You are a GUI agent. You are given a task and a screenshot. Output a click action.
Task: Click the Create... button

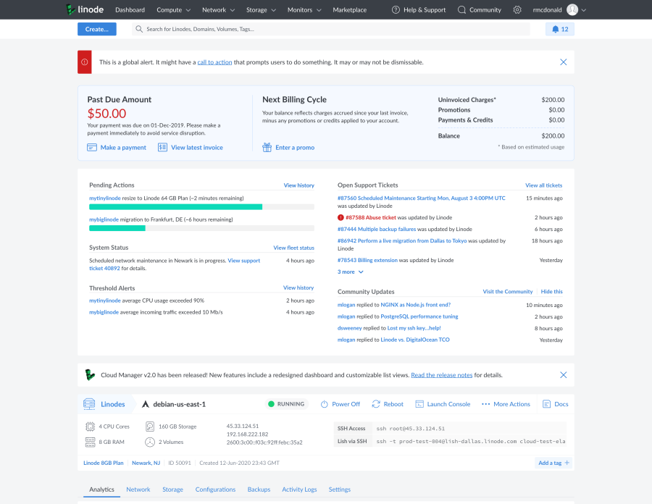(97, 29)
